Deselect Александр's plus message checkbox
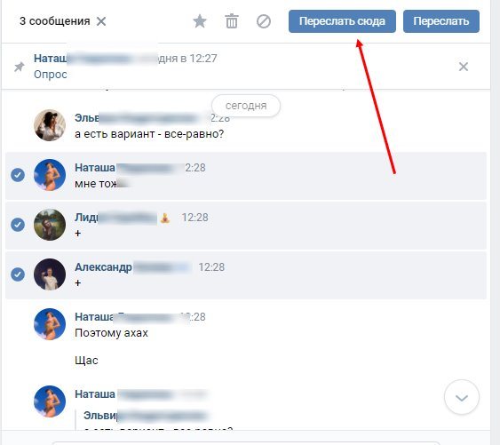Viewport: 500px width, 445px height. [18, 274]
